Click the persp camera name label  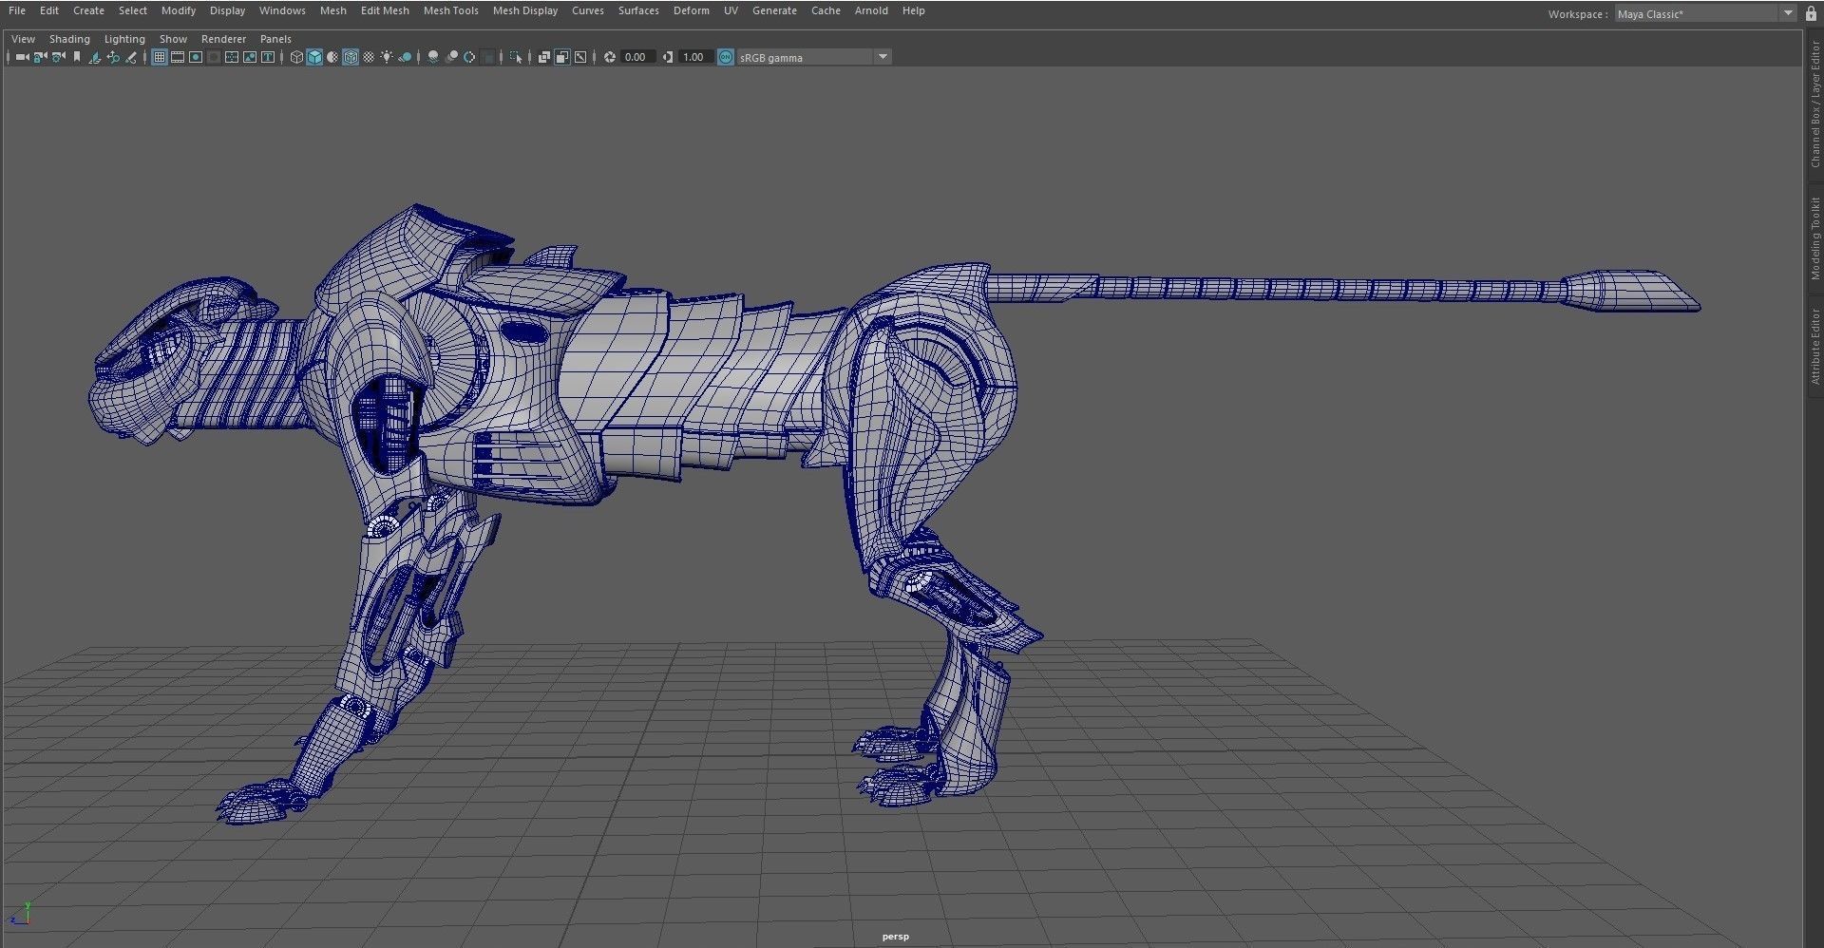[x=896, y=937]
